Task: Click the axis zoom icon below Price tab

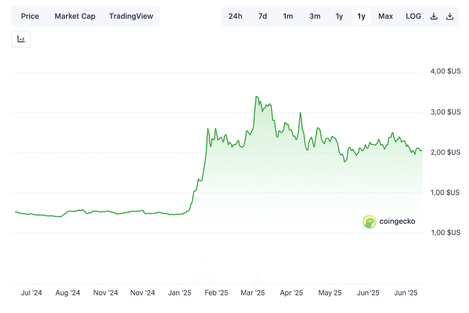Action: click(21, 39)
